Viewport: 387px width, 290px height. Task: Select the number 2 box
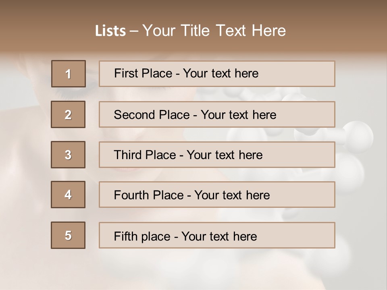tap(68, 114)
